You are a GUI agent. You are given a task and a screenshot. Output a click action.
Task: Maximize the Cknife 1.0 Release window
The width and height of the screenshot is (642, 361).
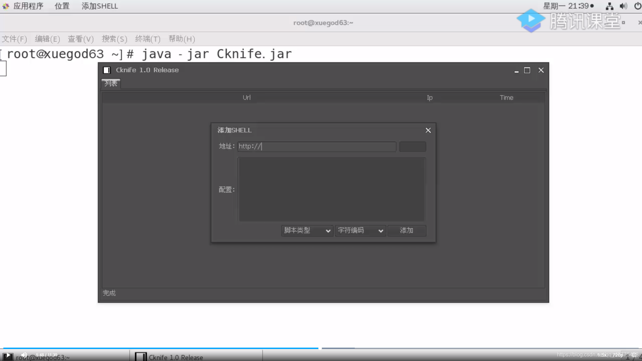point(527,70)
